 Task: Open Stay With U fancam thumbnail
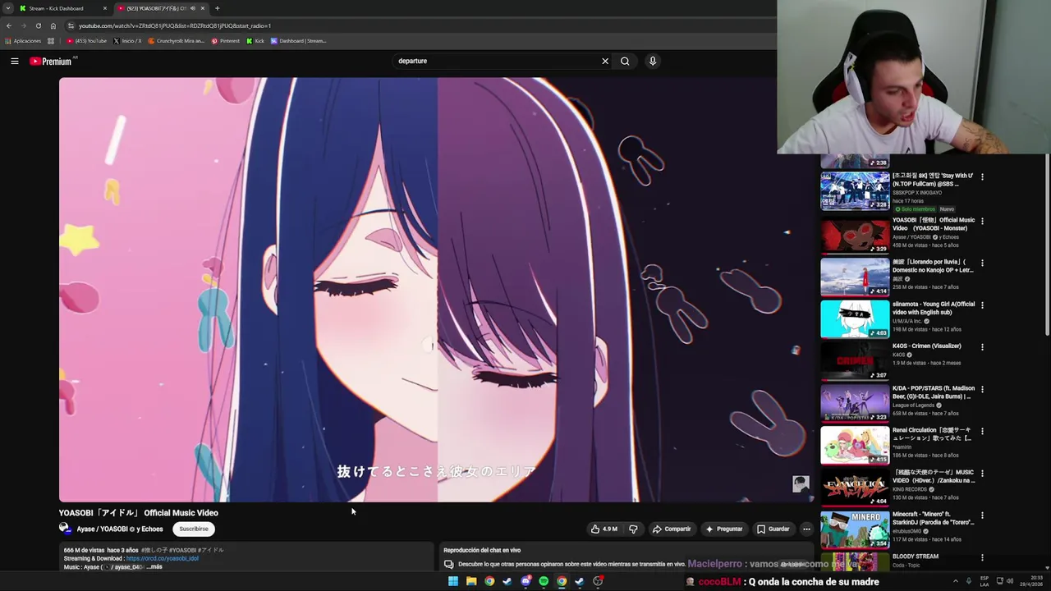point(855,190)
